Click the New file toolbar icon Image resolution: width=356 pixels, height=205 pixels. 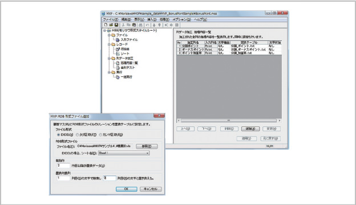point(106,25)
